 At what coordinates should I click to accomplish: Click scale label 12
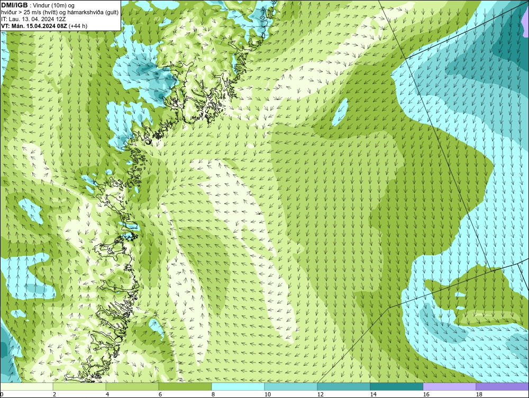click(321, 394)
